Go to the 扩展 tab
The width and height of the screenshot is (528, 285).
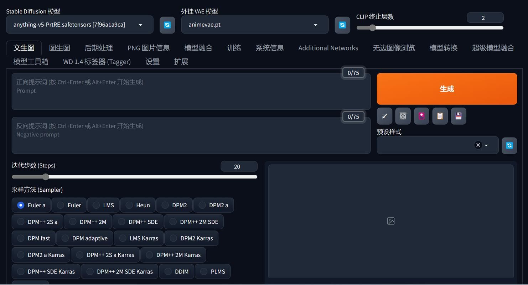click(x=181, y=62)
